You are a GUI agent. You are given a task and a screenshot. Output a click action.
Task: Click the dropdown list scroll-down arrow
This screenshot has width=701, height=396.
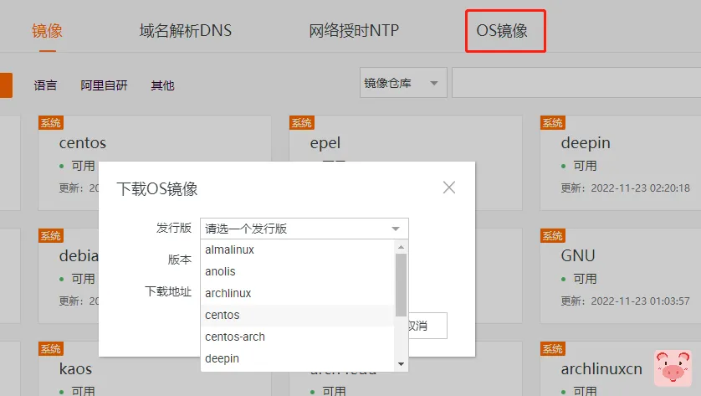pyautogui.click(x=401, y=364)
